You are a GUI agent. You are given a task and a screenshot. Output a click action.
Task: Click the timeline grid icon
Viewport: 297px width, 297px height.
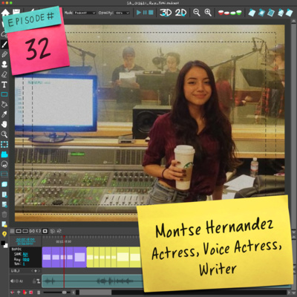12,231
